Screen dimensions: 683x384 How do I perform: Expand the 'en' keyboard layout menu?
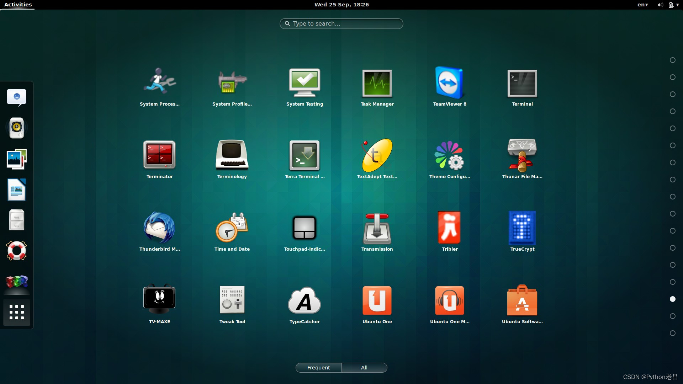(642, 5)
